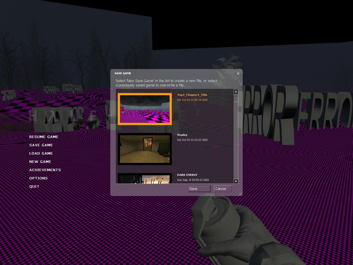The height and width of the screenshot is (265, 353).
Task: Click the SAVE GAME dialog title
Action: tap(123, 73)
